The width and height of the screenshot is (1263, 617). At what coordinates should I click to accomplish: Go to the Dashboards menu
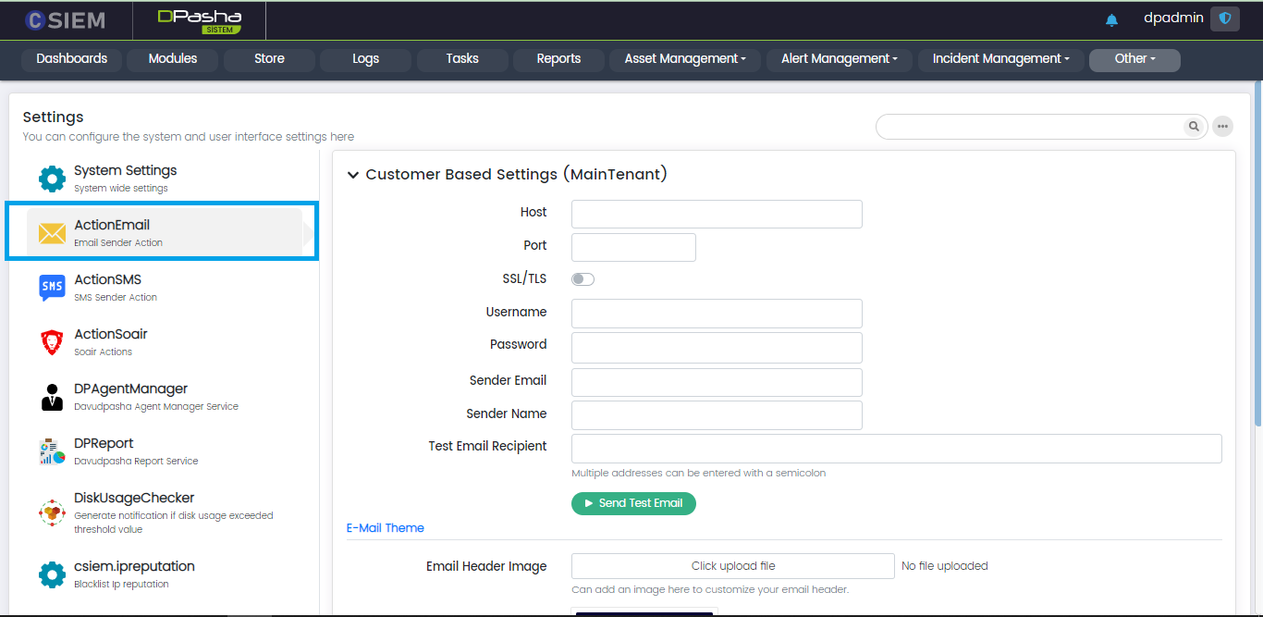(x=72, y=59)
